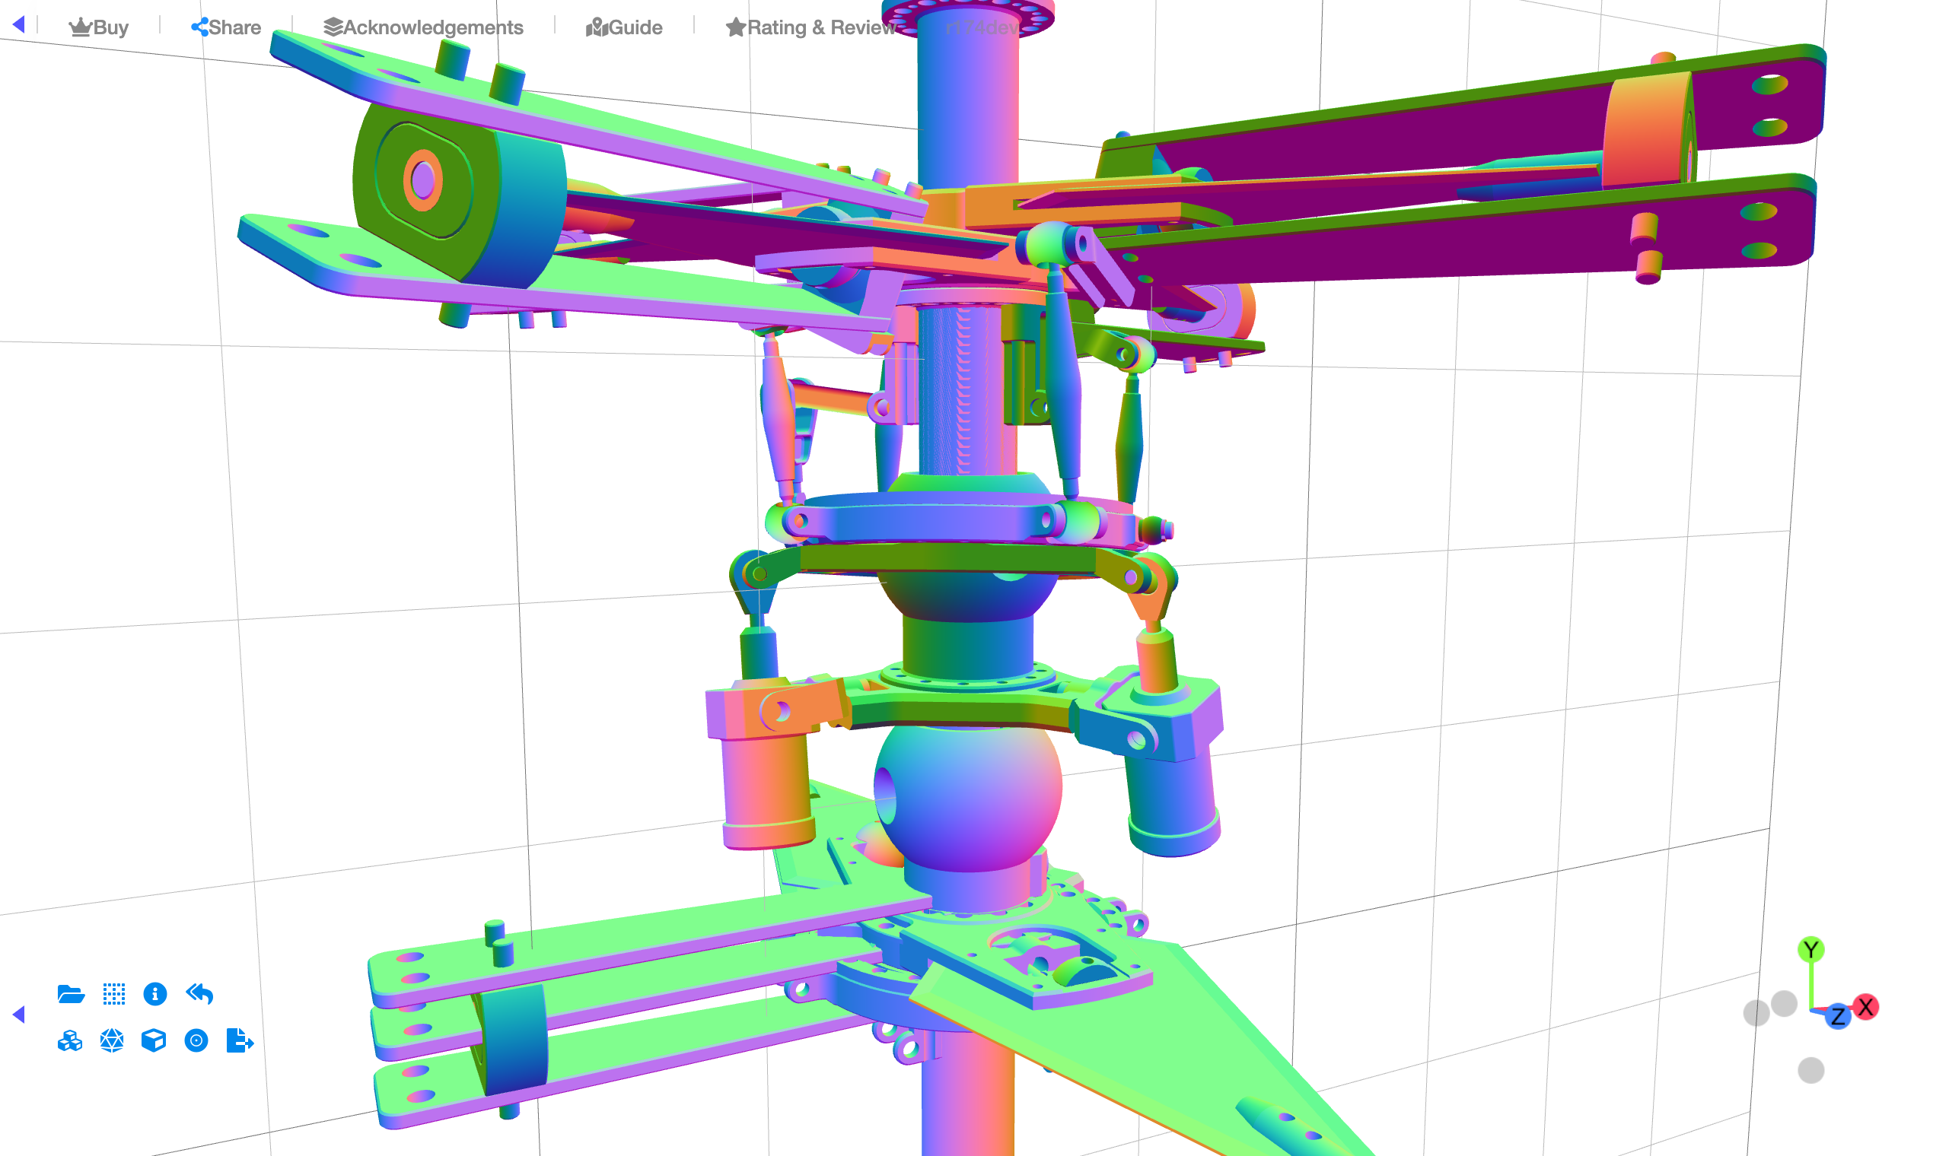Toggle the orbit-center indicator with the disc icon
The width and height of the screenshot is (1933, 1156).
click(x=196, y=1040)
